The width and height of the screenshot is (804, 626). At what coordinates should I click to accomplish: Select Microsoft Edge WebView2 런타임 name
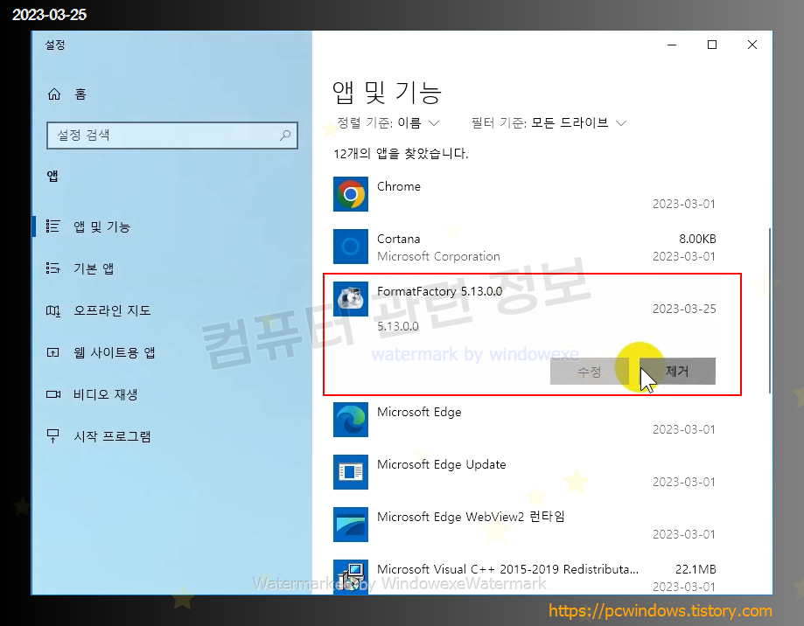click(x=471, y=517)
